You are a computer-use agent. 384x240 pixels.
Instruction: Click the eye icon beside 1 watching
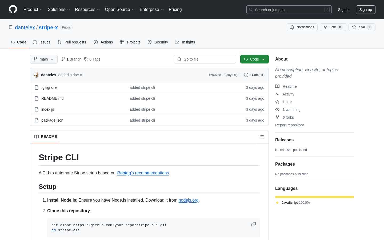click(x=277, y=110)
